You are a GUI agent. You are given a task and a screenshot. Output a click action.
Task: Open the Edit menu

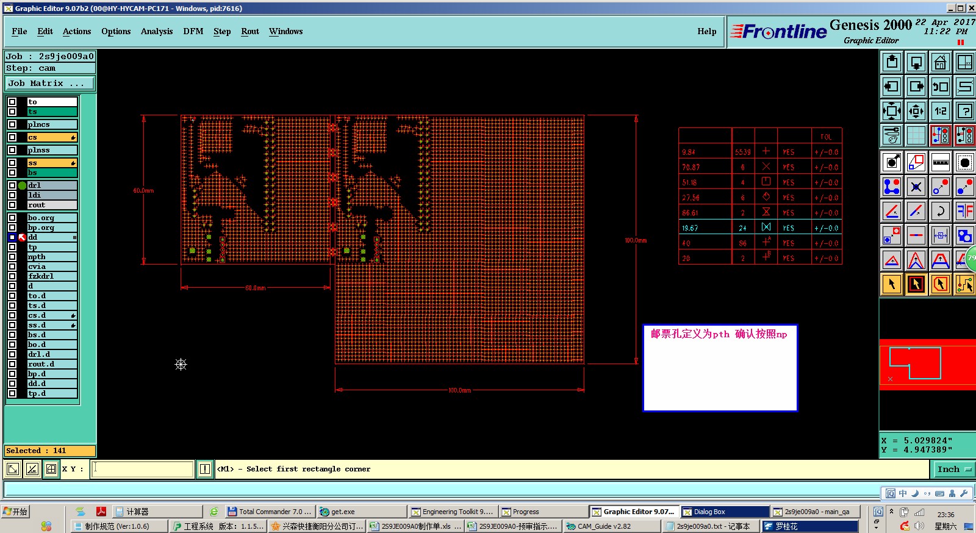(45, 32)
